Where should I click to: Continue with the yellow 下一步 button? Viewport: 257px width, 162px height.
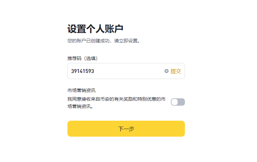tap(126, 129)
